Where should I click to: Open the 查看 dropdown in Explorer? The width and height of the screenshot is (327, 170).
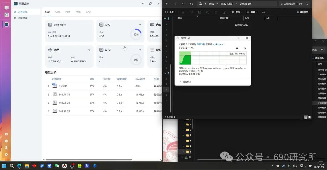[252, 12]
